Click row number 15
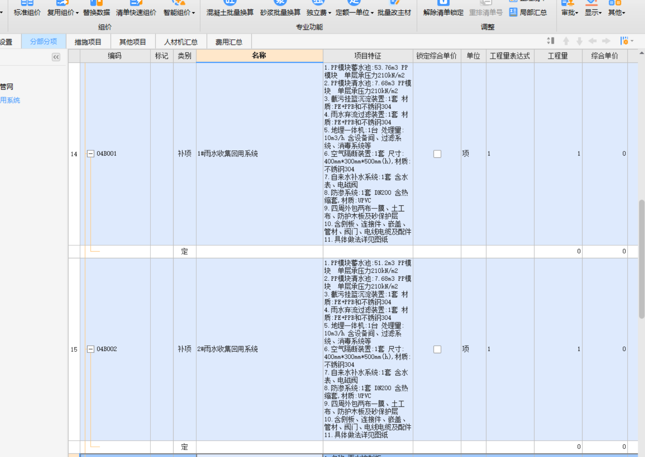This screenshot has height=457, width=645. point(74,349)
